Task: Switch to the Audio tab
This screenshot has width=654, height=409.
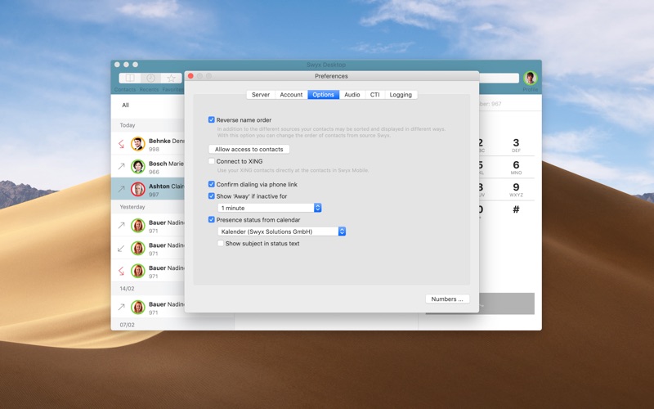Action: pyautogui.click(x=352, y=95)
